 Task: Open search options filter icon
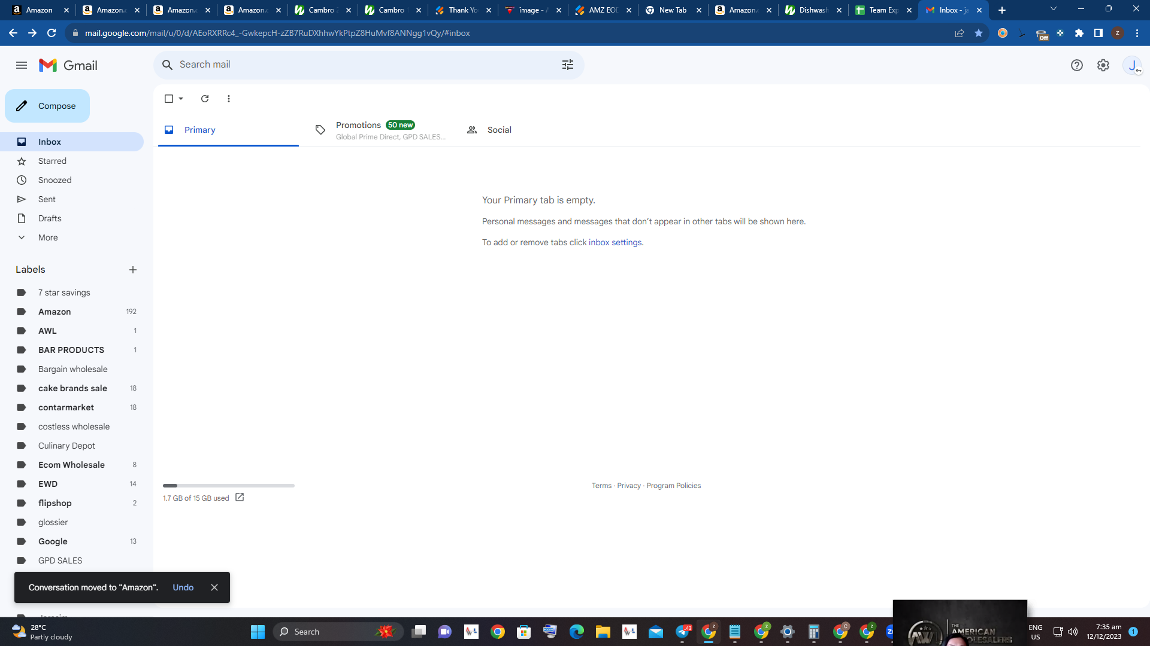(568, 65)
